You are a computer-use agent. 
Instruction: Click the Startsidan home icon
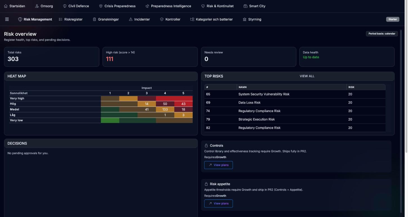6,6
